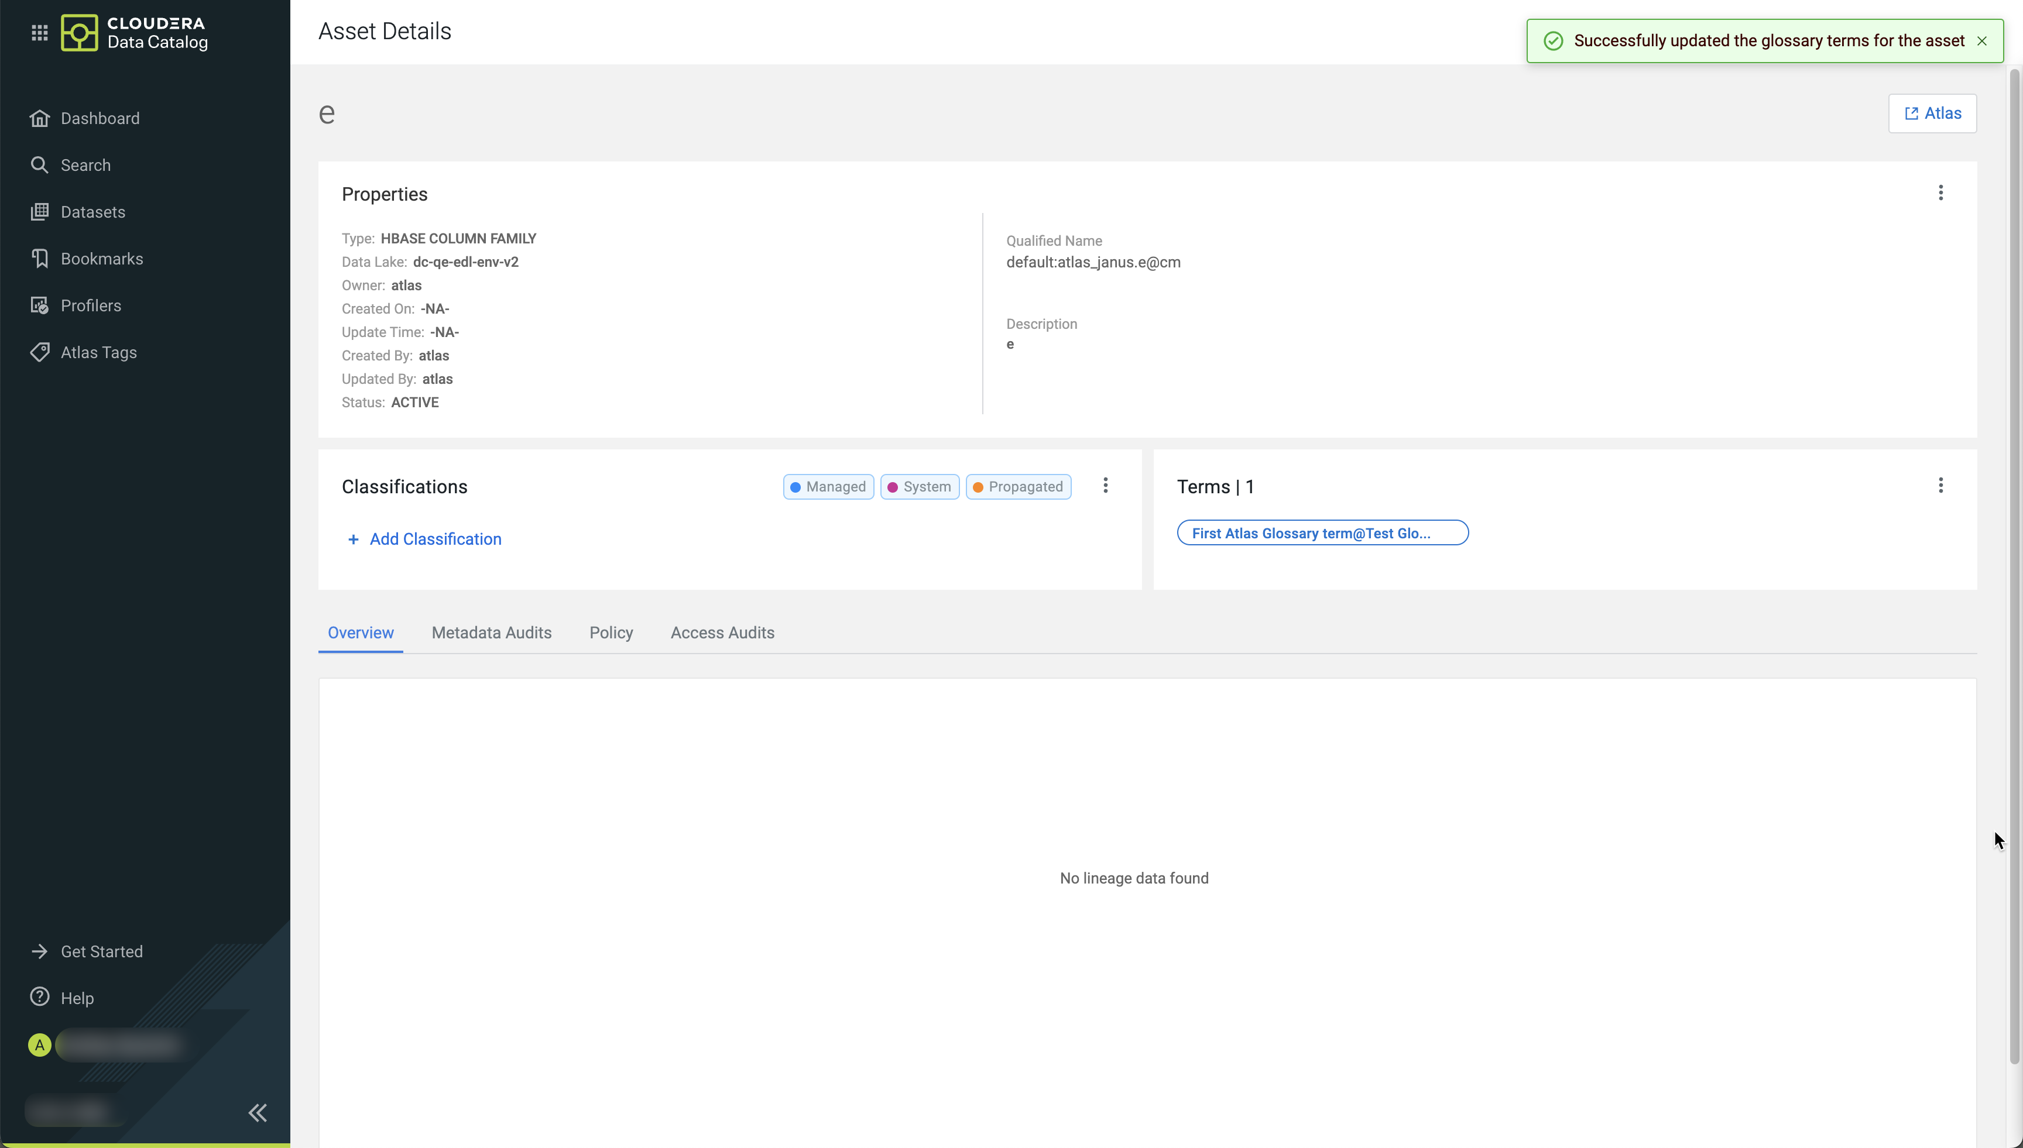Viewport: 2023px width, 1148px height.
Task: Click the Terms | 1 heading
Action: [x=1215, y=487]
